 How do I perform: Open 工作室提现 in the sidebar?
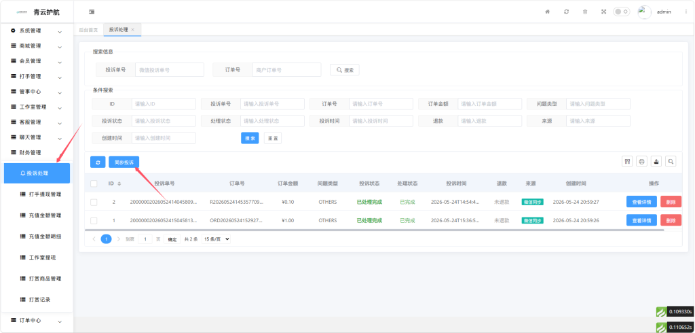38,258
